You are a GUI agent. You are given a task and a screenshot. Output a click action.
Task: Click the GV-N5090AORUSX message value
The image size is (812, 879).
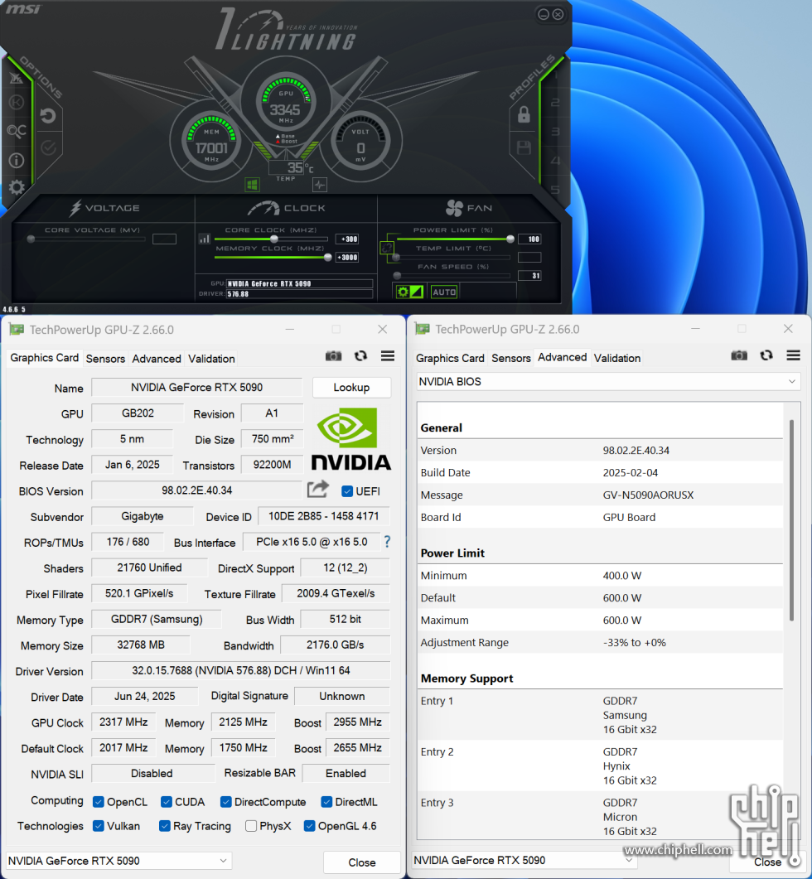click(x=648, y=495)
